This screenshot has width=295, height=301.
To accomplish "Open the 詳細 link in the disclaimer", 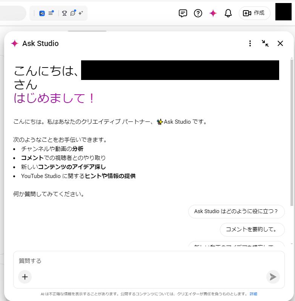I will 254,294.
